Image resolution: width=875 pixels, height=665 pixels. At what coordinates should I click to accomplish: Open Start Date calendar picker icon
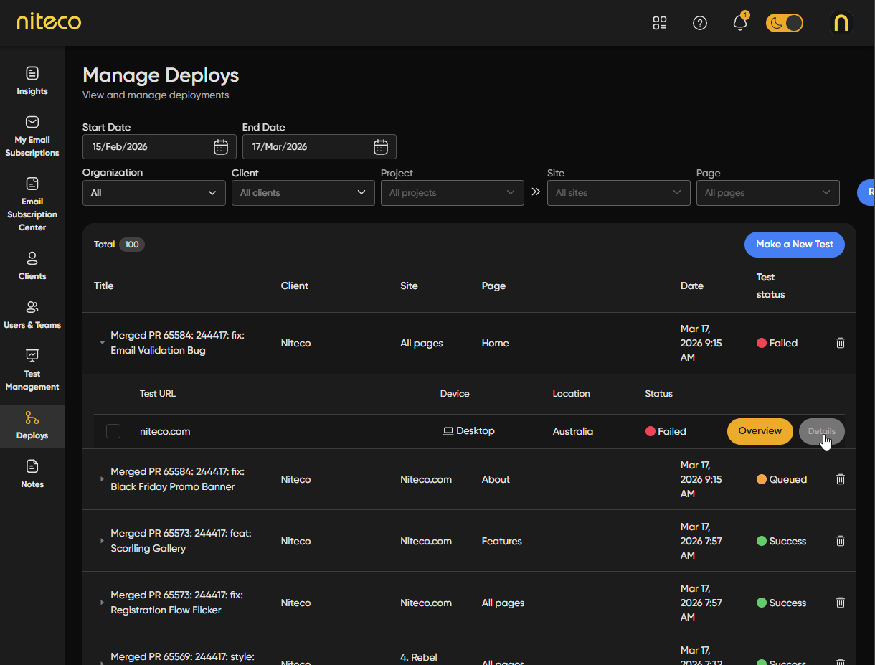click(221, 147)
